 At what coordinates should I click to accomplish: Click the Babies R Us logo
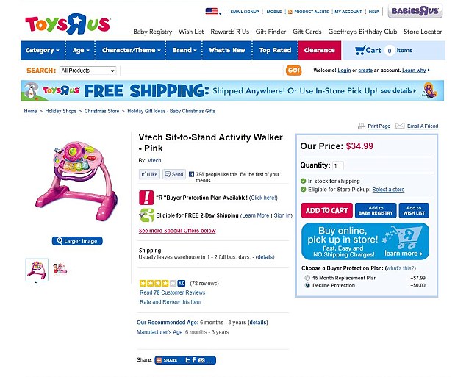[x=415, y=11]
